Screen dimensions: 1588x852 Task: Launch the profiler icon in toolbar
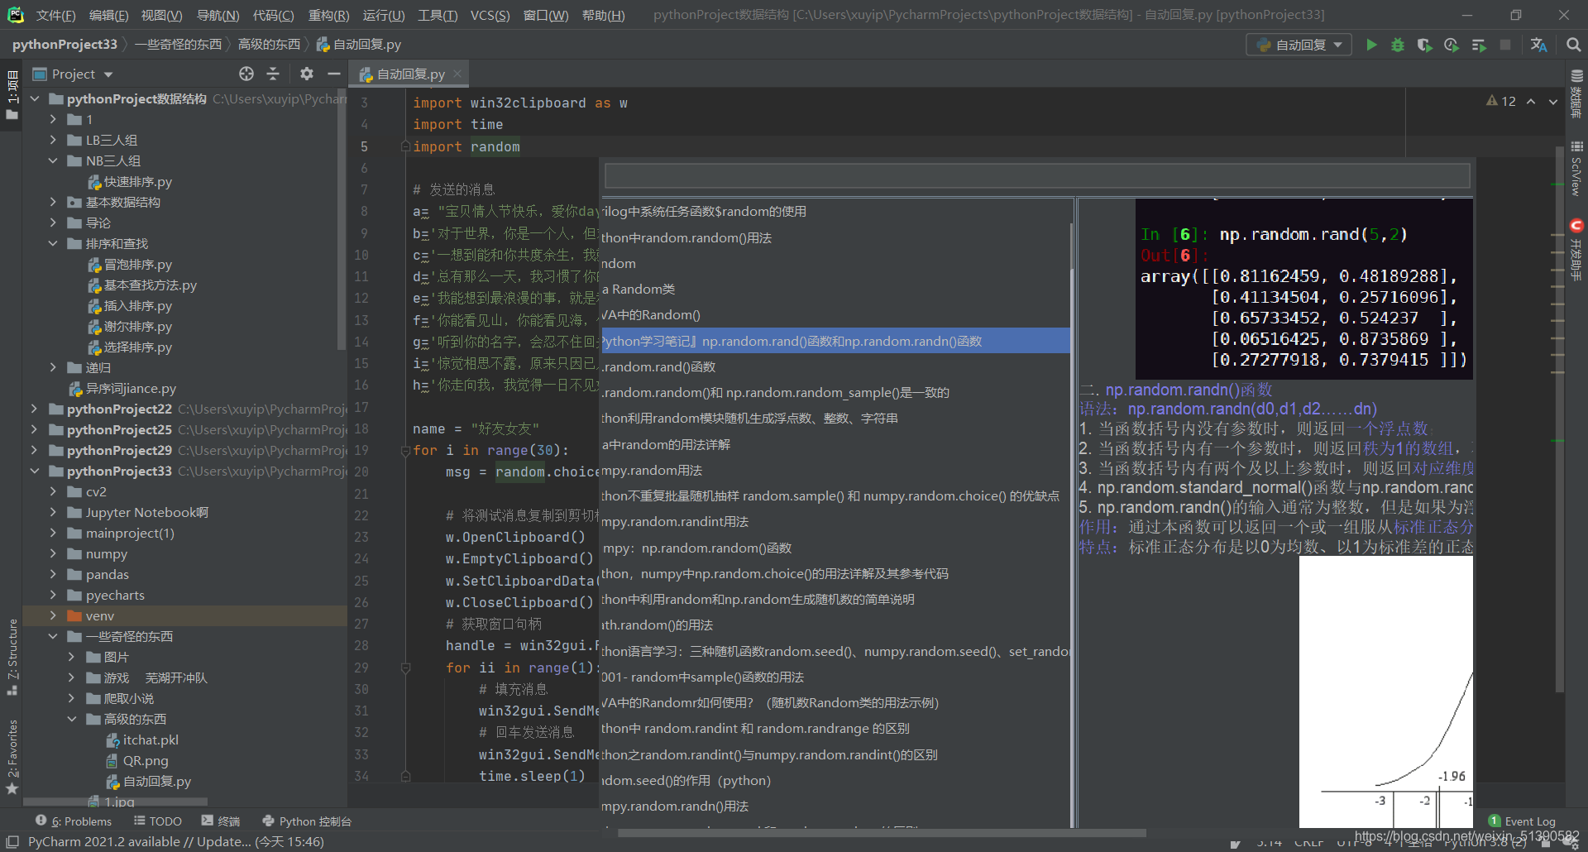coord(1452,45)
